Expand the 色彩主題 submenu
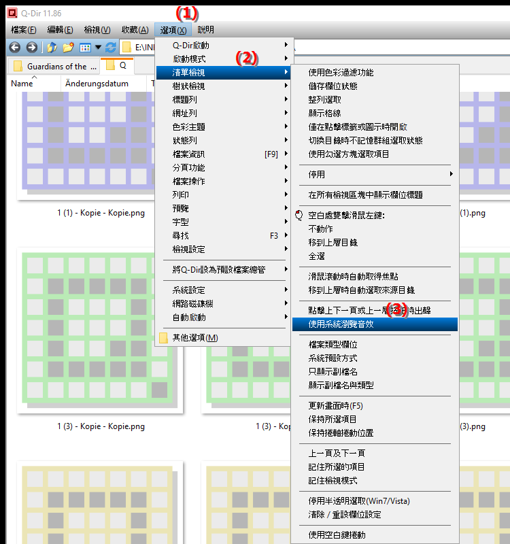The image size is (510, 544). [x=223, y=126]
